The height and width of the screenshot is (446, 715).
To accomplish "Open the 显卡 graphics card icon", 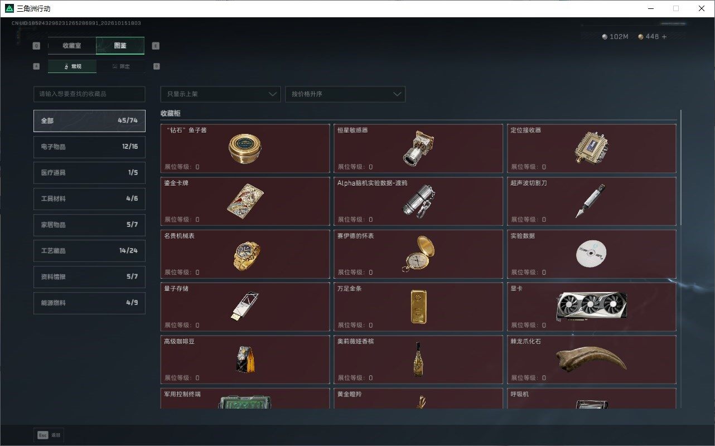I will [x=592, y=306].
